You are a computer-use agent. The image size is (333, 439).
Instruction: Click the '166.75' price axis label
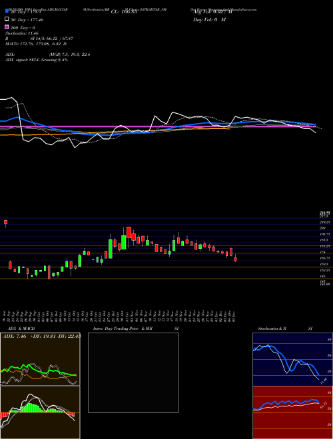[x=325, y=258]
